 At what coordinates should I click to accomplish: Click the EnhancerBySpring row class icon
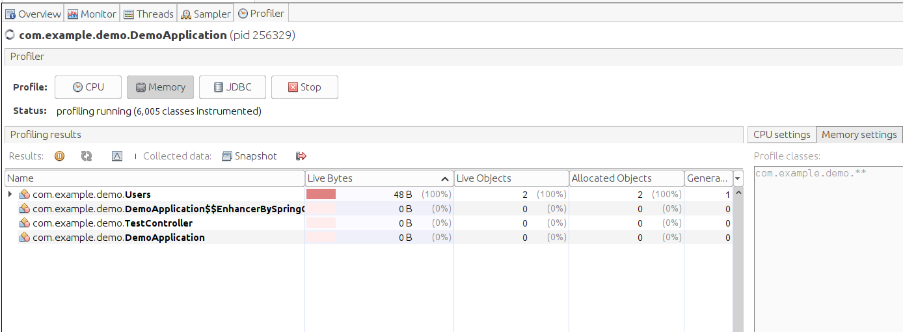(x=25, y=209)
